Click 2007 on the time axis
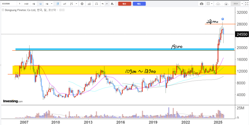 click(x=24, y=122)
